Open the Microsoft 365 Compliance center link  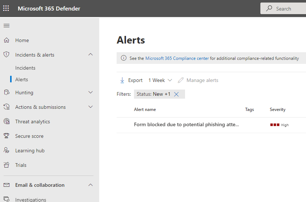[177, 58]
